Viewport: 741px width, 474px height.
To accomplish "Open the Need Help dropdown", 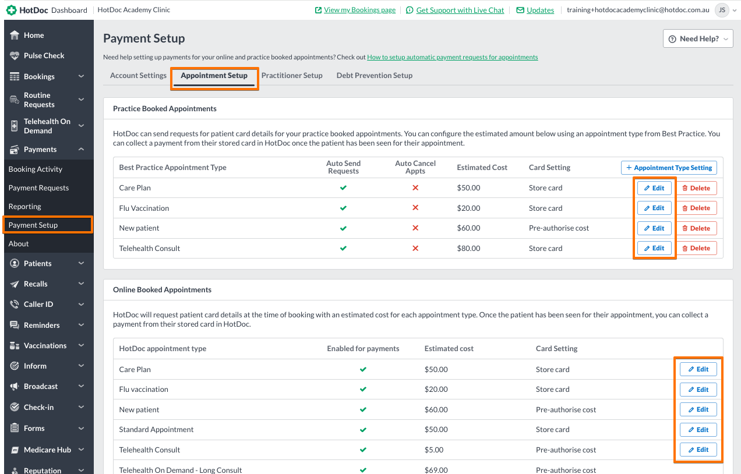I will point(698,39).
